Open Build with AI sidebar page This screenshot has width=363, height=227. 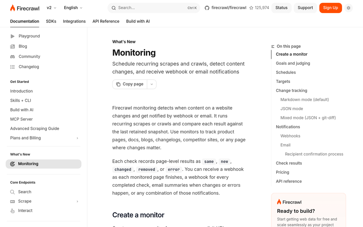click(22, 110)
